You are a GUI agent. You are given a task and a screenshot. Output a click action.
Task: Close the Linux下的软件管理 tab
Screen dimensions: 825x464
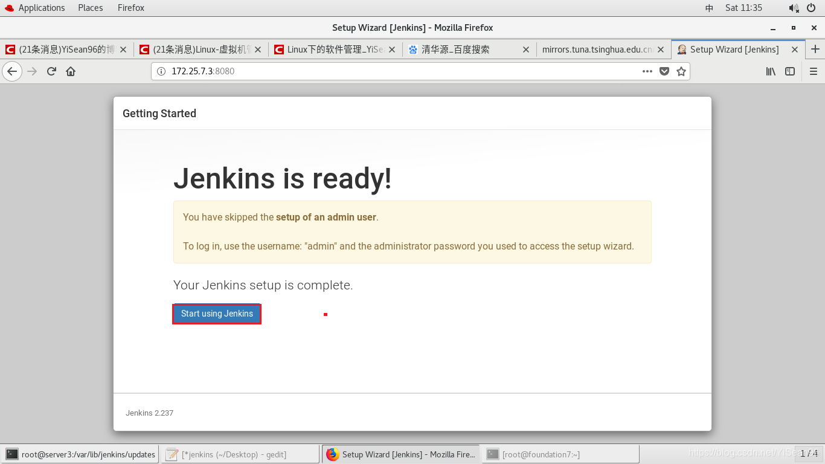coord(392,50)
